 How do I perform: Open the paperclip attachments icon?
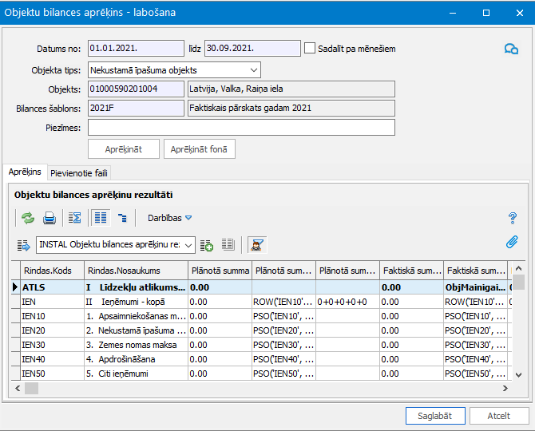513,242
